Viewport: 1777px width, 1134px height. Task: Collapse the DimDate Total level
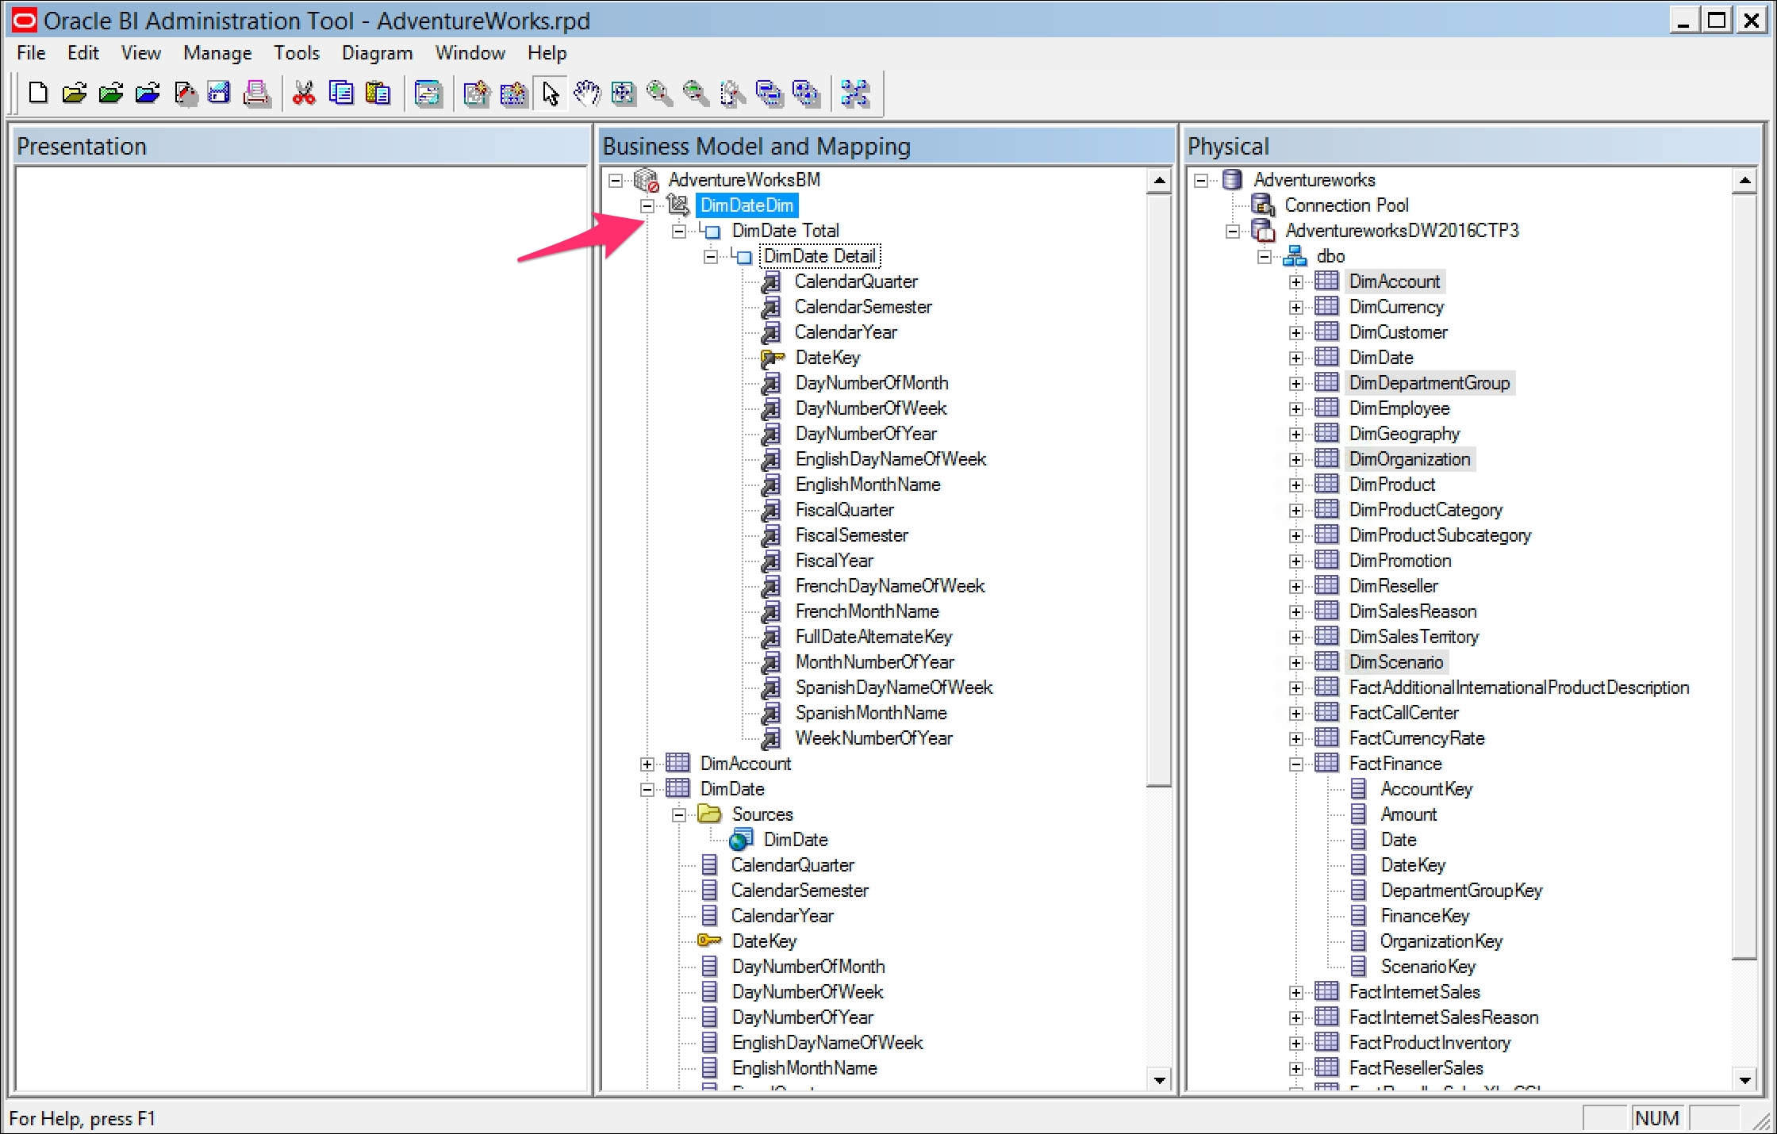pos(679,232)
